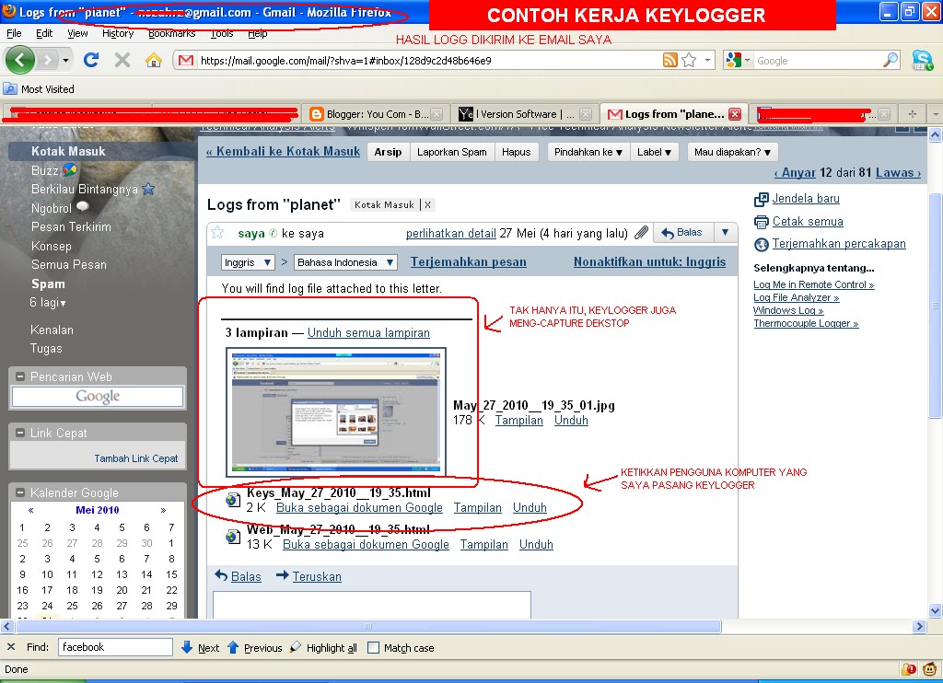This screenshot has width=943, height=683.
Task: Click the Skype toolbar icon
Action: pyautogui.click(x=922, y=60)
